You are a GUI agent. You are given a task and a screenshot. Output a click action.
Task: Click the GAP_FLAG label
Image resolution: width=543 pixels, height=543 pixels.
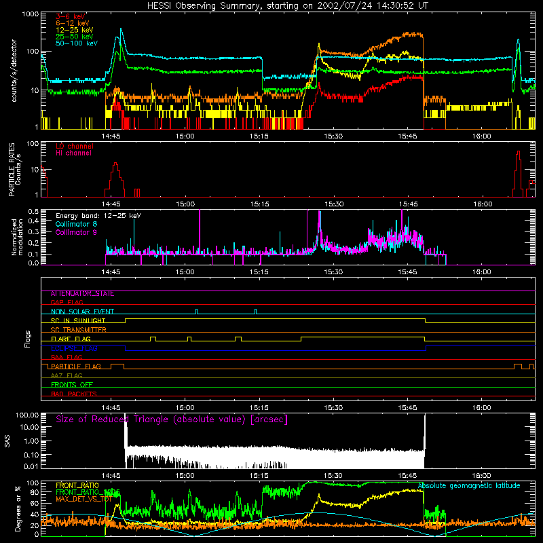67,302
